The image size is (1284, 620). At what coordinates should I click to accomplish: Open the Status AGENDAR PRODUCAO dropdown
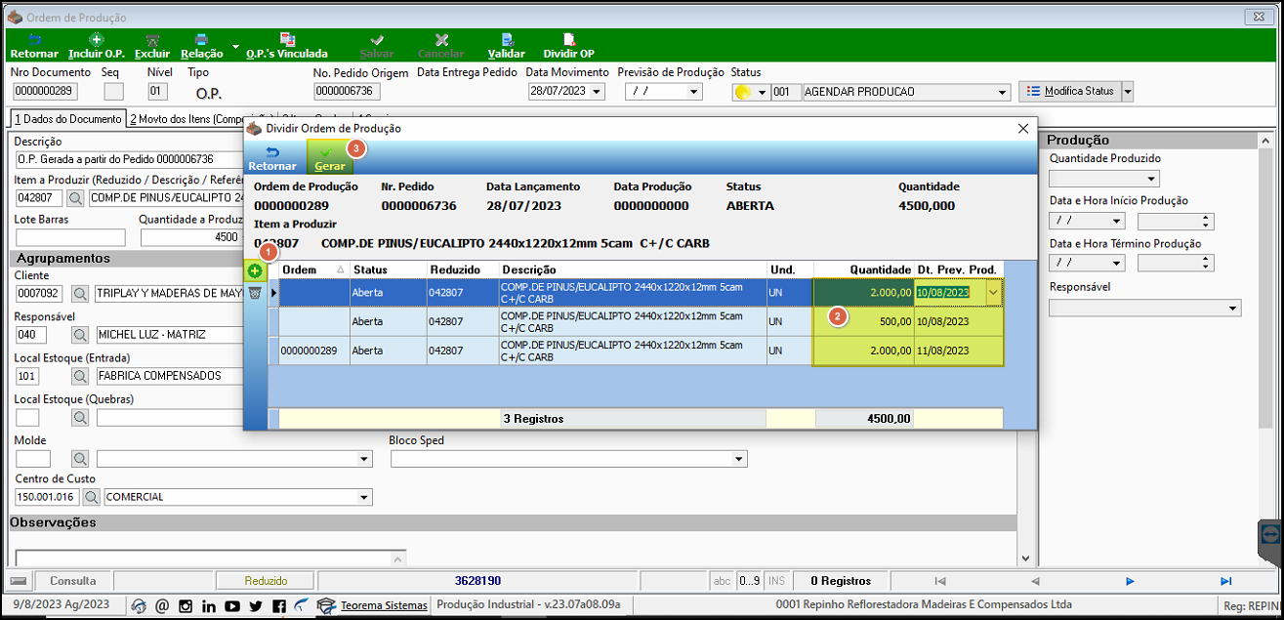point(1003,92)
